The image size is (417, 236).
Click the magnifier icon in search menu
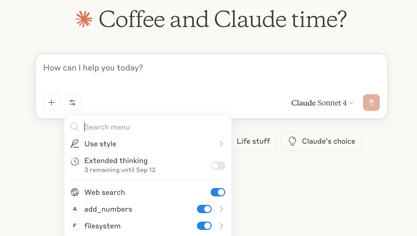[75, 127]
